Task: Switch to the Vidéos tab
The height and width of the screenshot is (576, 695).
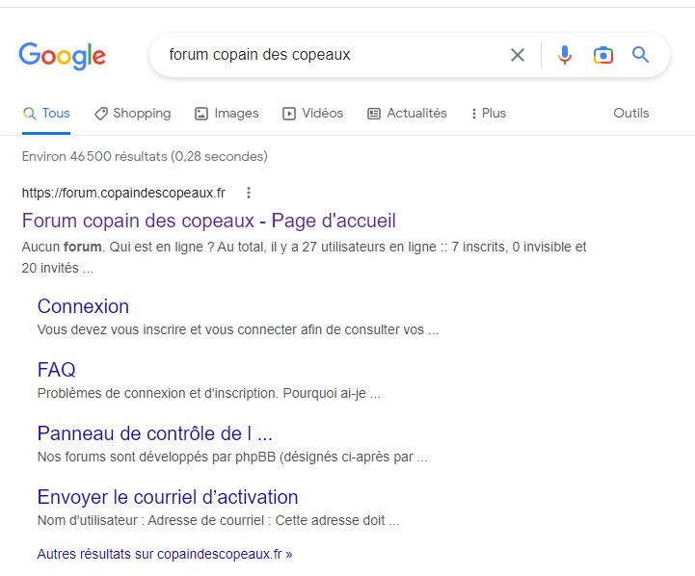Action: pyautogui.click(x=312, y=114)
